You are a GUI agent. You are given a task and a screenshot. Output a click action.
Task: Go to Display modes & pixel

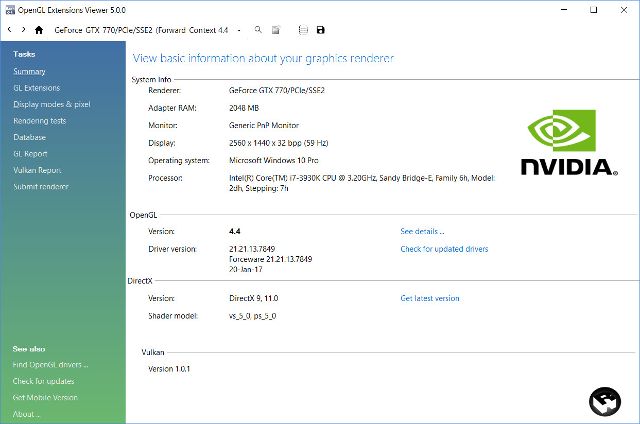coord(52,104)
